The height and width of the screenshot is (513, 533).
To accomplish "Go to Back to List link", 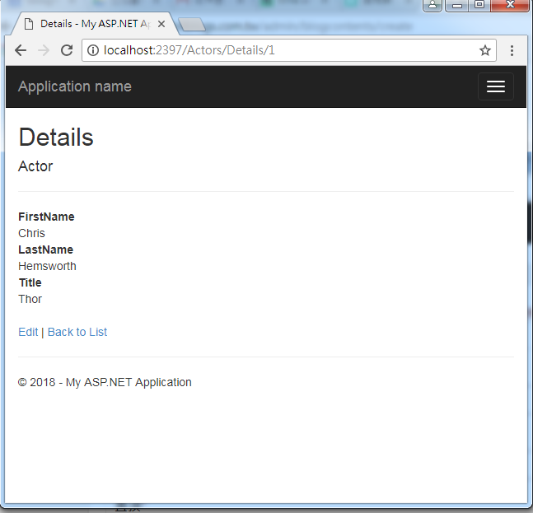I will click(77, 332).
